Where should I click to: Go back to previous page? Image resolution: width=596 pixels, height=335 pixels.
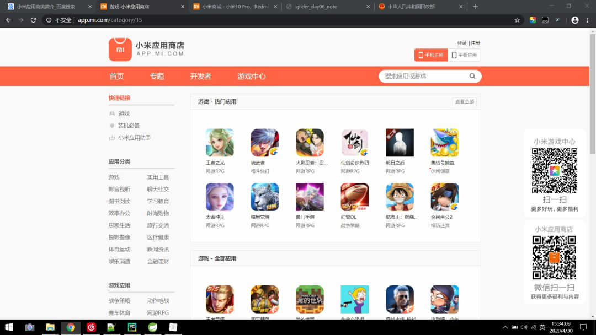coord(8,20)
